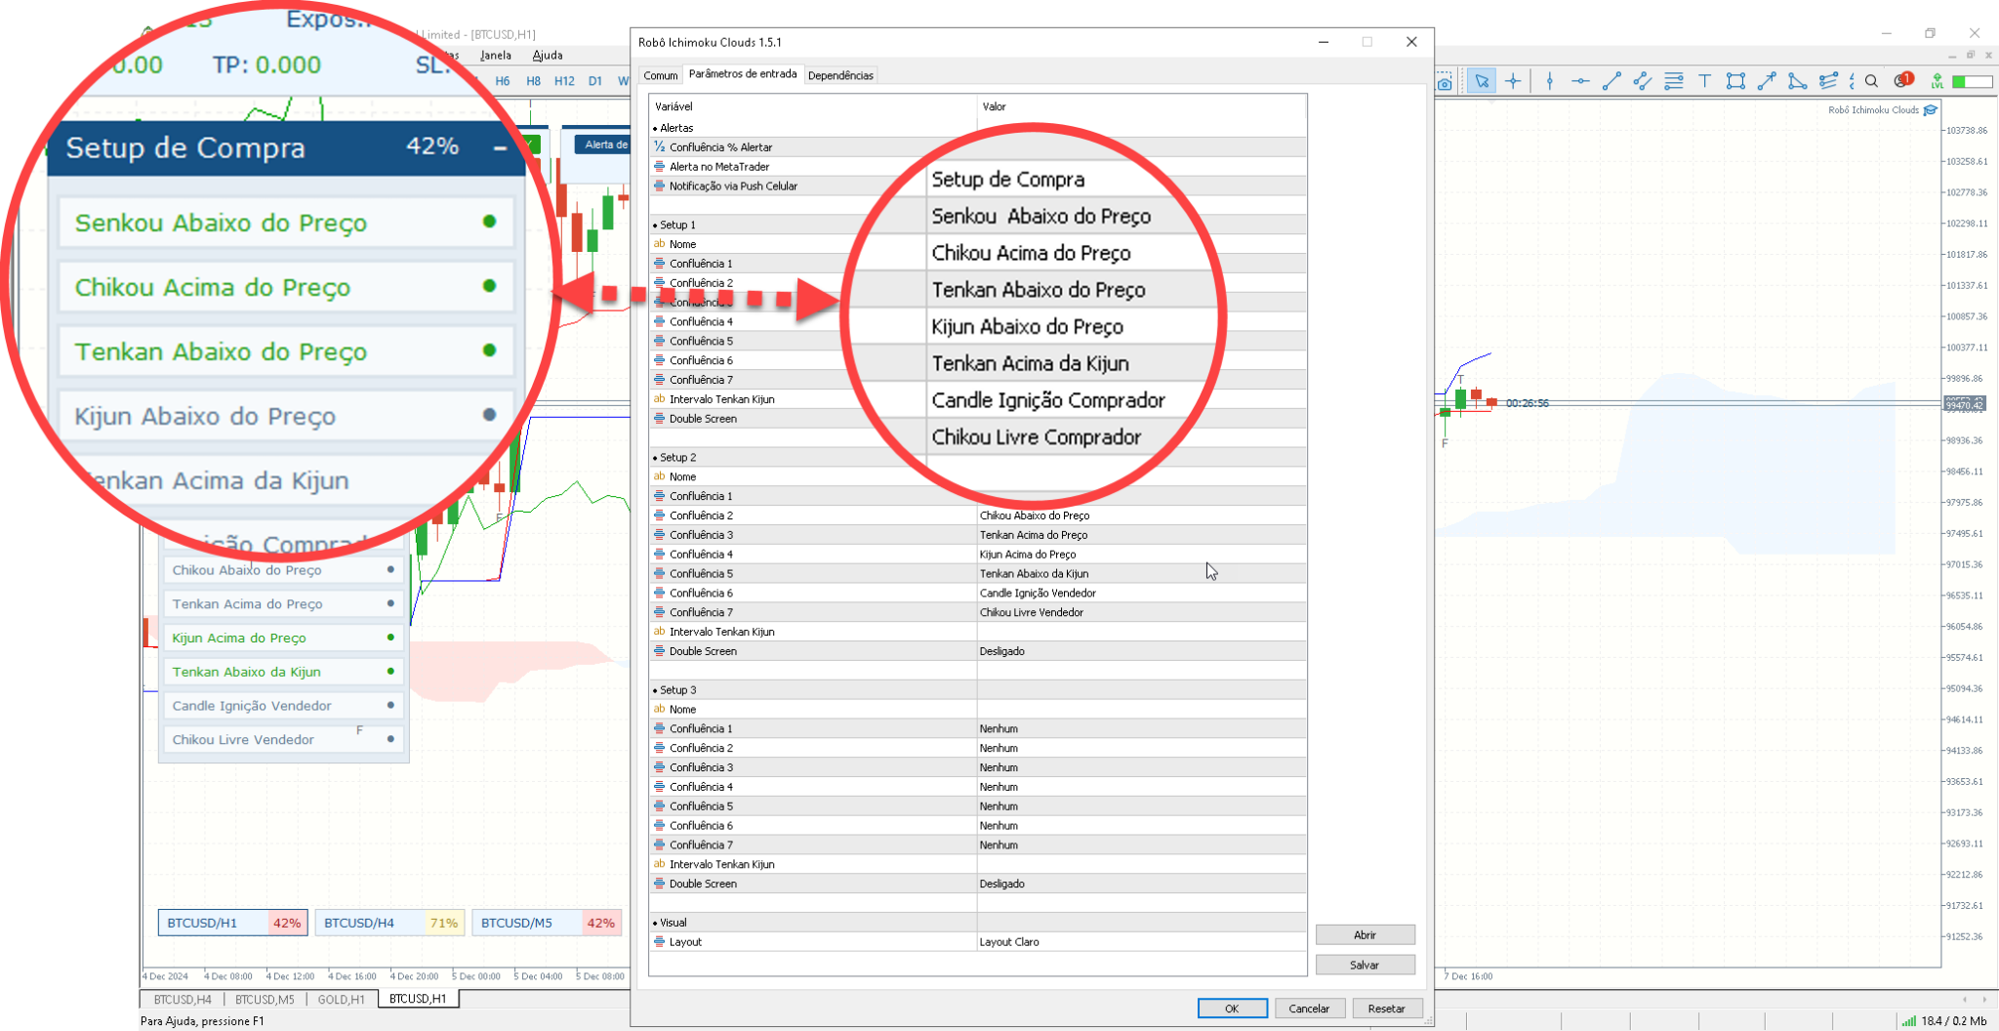Viewport: 1999px width, 1031px height.
Task: Click the Abrir button
Action: point(1365,935)
